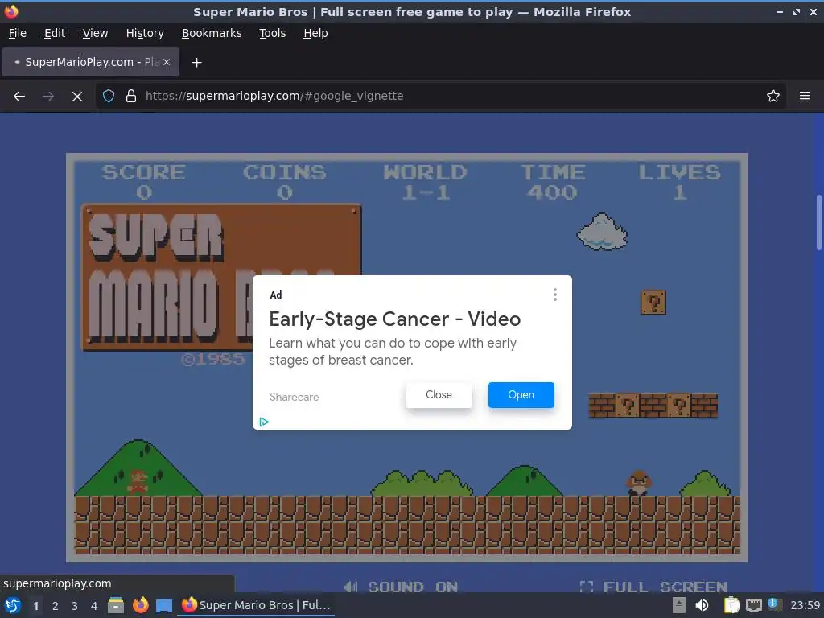Open the Firefox hamburger application menu

tap(805, 96)
